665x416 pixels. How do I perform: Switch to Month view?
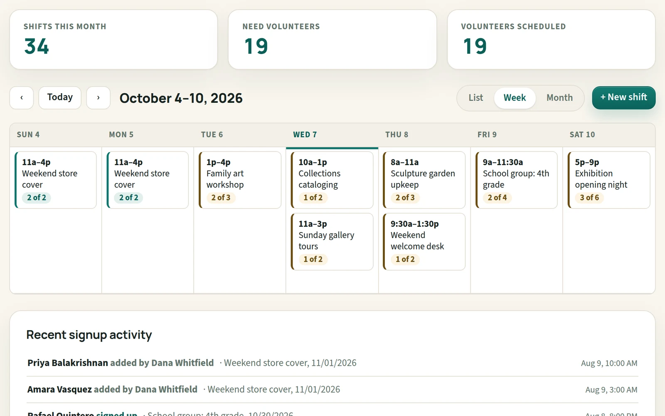click(559, 98)
